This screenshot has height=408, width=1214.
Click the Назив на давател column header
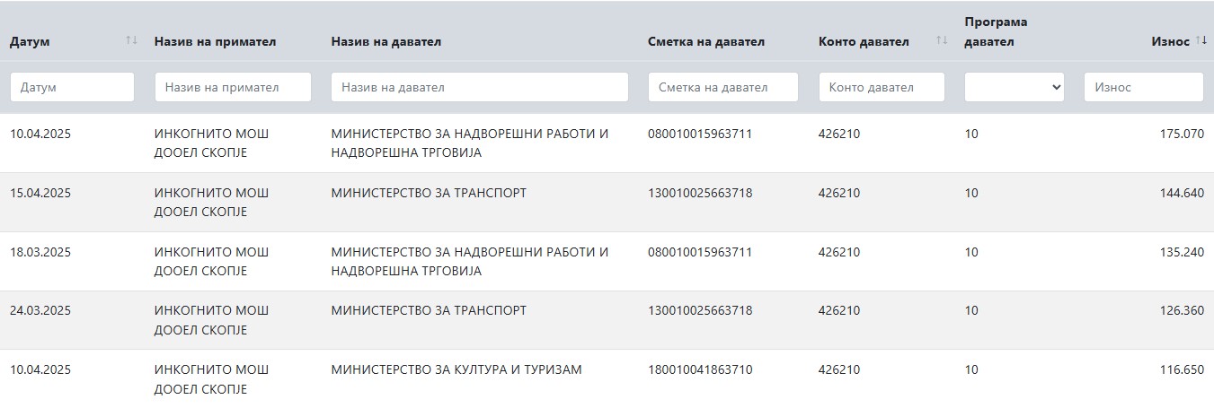[385, 41]
